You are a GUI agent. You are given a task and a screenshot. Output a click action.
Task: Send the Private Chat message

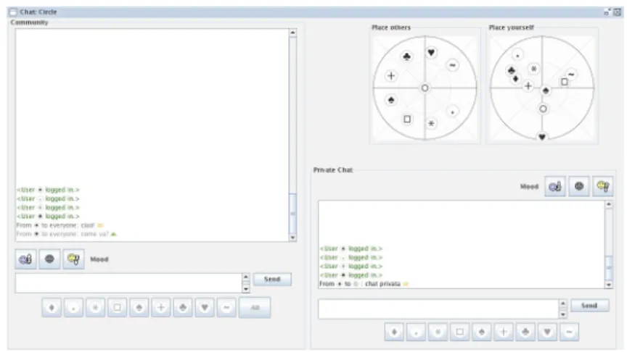click(589, 306)
